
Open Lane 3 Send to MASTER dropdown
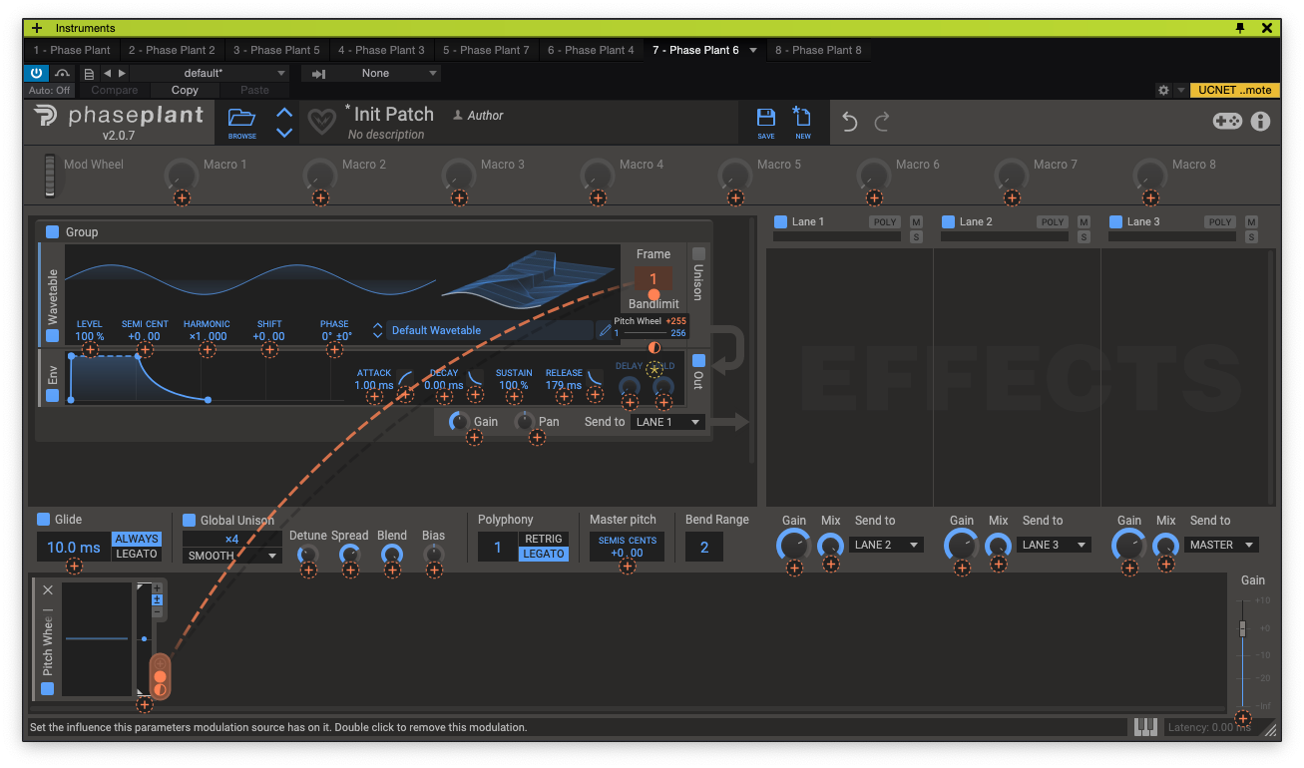pos(1221,545)
